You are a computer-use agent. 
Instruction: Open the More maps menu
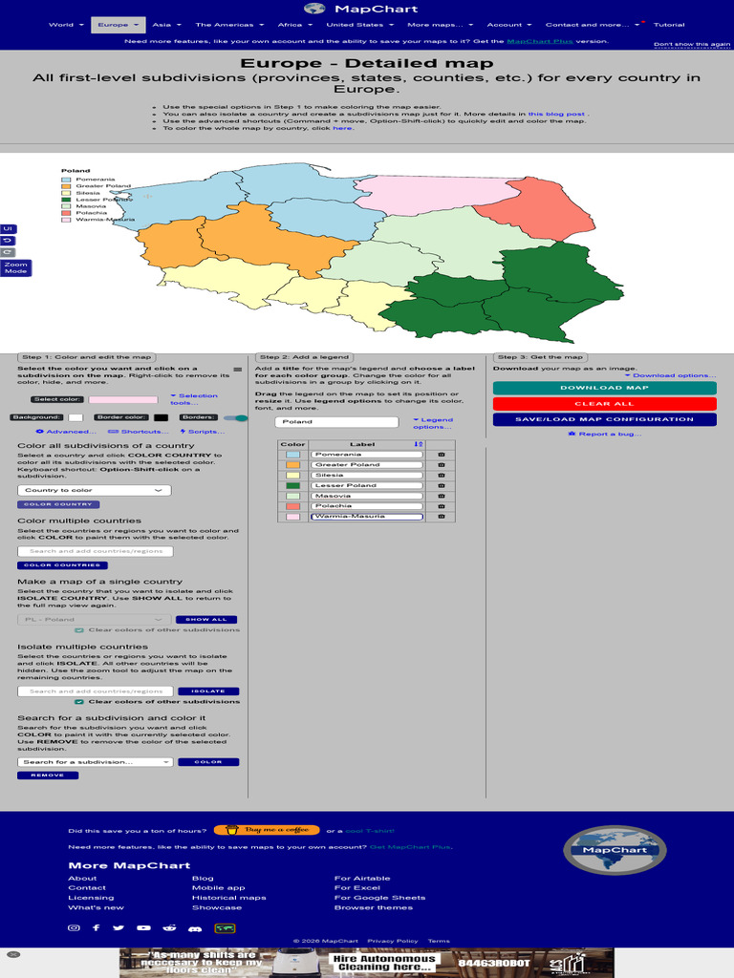(440, 25)
